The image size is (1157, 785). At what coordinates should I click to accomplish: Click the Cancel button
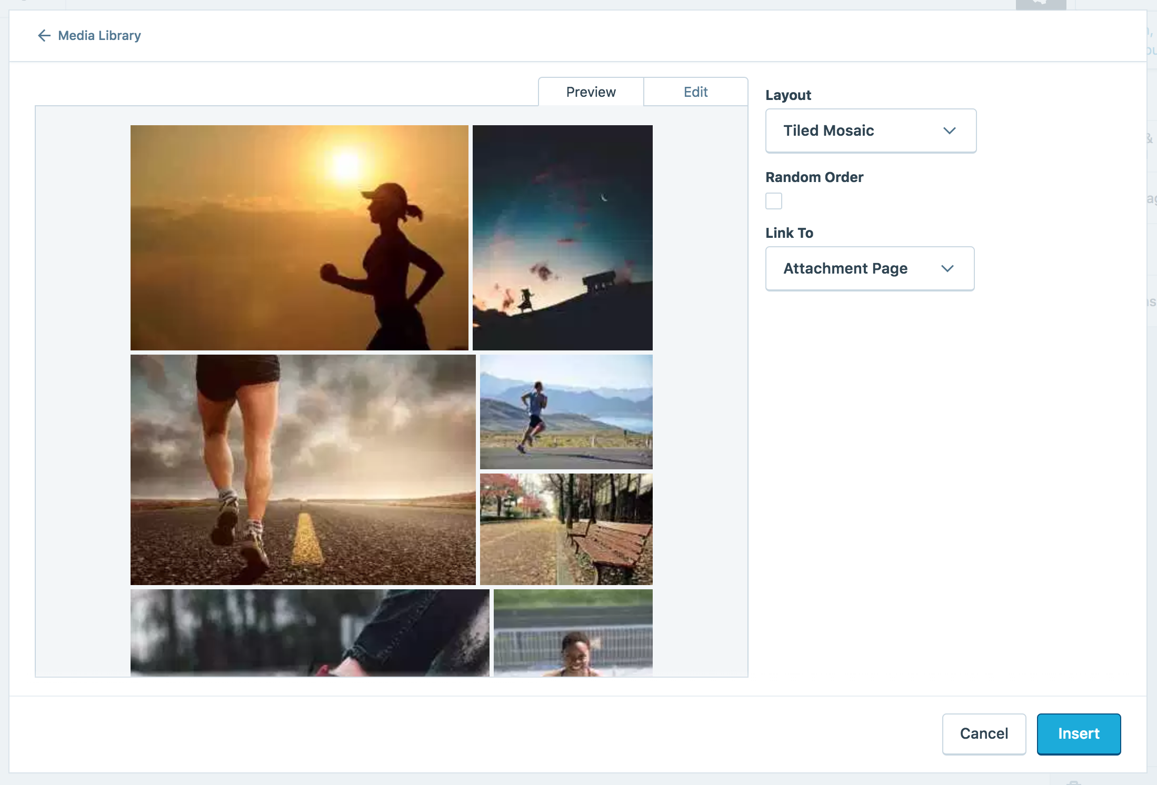(x=984, y=734)
